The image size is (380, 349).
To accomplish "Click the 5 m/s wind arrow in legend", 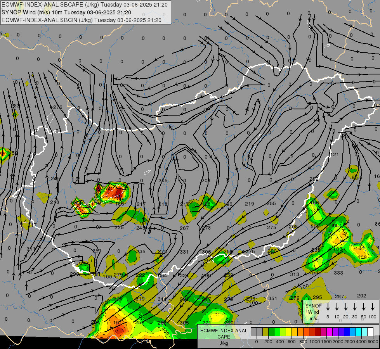I will 328,307.
